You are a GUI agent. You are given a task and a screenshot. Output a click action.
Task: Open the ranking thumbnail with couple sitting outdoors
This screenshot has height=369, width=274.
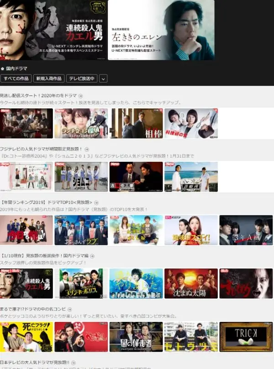click(136, 230)
